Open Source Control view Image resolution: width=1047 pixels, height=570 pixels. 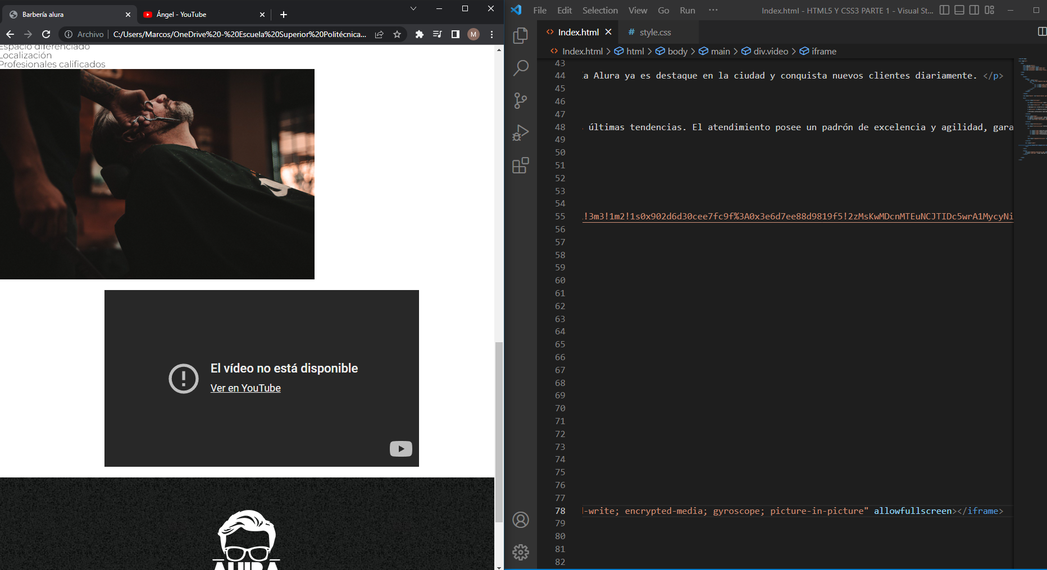[x=521, y=100]
